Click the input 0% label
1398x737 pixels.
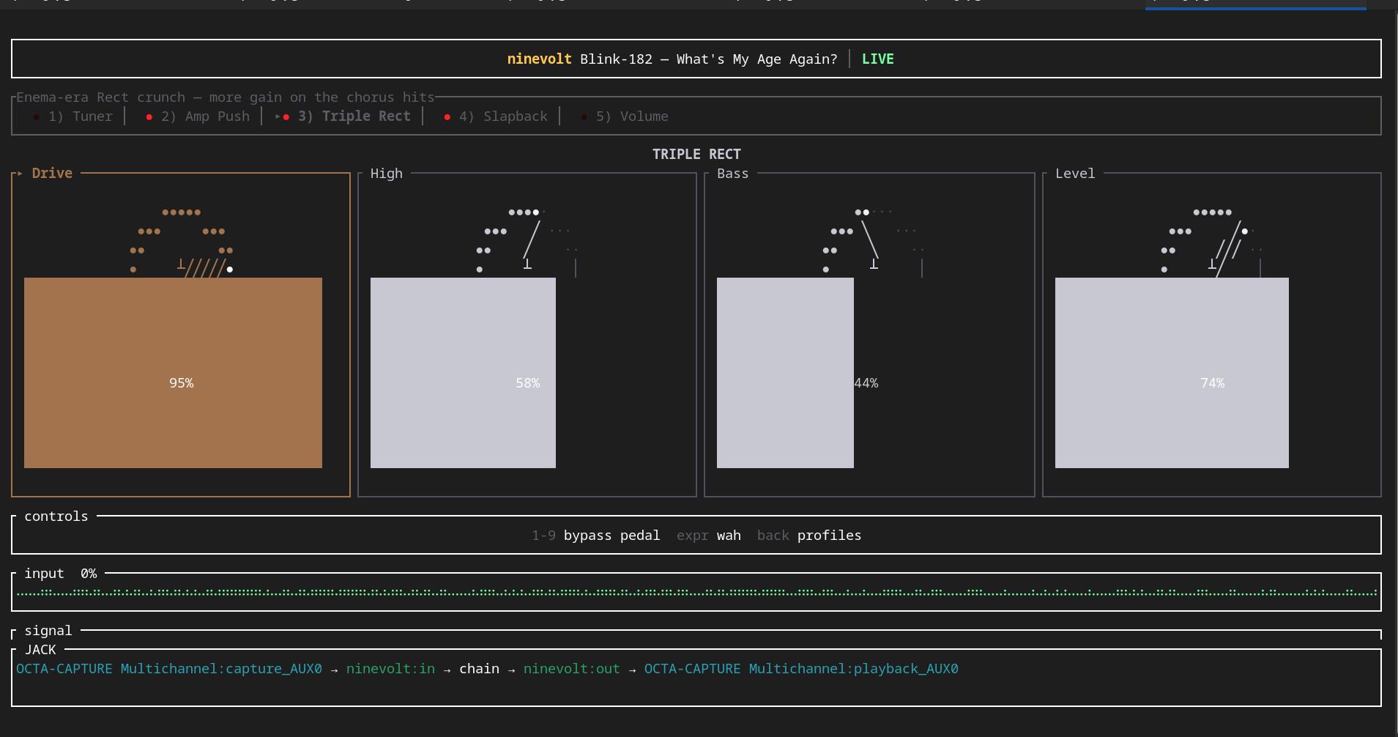(60, 574)
